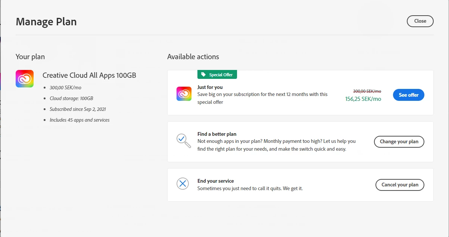
Task: Click the struck-through 300,00 SEK/mo price
Action: coord(367,91)
